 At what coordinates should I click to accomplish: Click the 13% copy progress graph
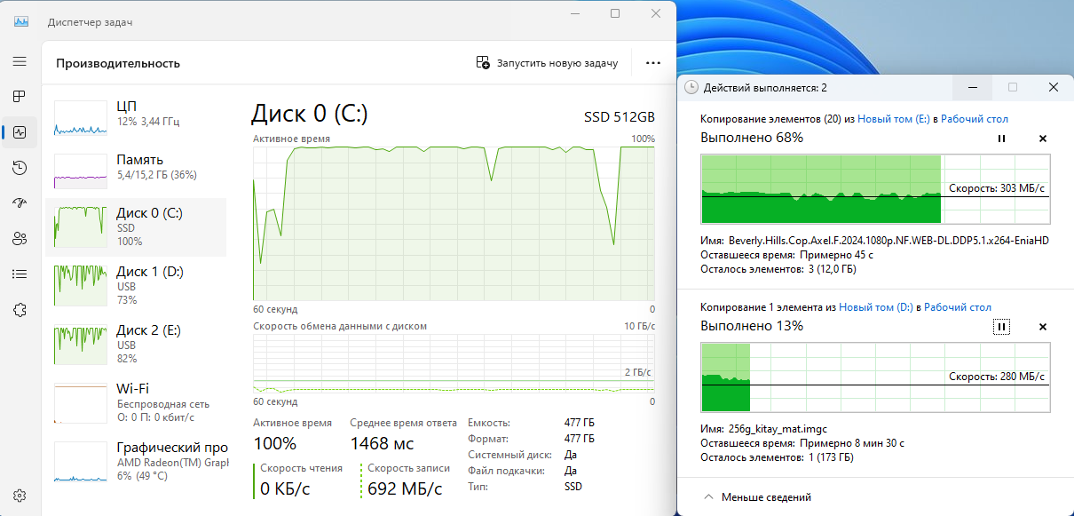[x=875, y=377]
